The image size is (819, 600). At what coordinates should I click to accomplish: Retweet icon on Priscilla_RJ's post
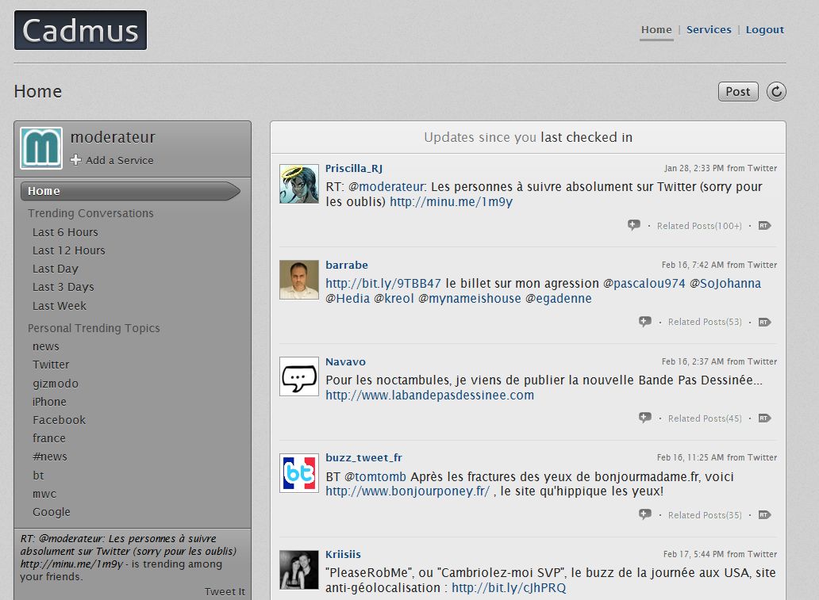[x=765, y=225]
